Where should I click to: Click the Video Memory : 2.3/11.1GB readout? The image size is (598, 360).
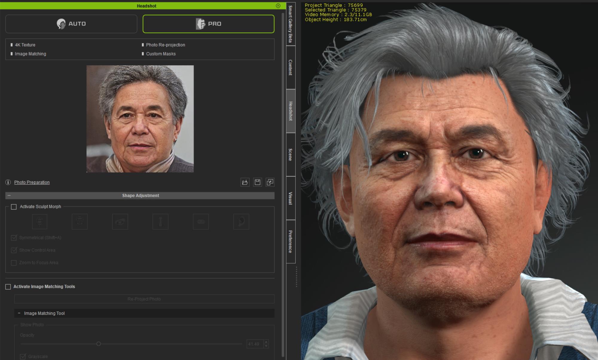pyautogui.click(x=338, y=15)
